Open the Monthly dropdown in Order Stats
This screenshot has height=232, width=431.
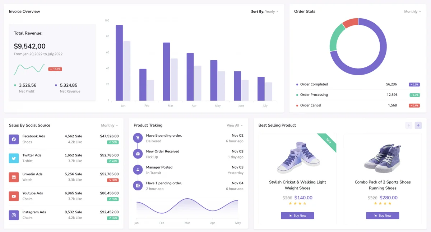point(412,11)
